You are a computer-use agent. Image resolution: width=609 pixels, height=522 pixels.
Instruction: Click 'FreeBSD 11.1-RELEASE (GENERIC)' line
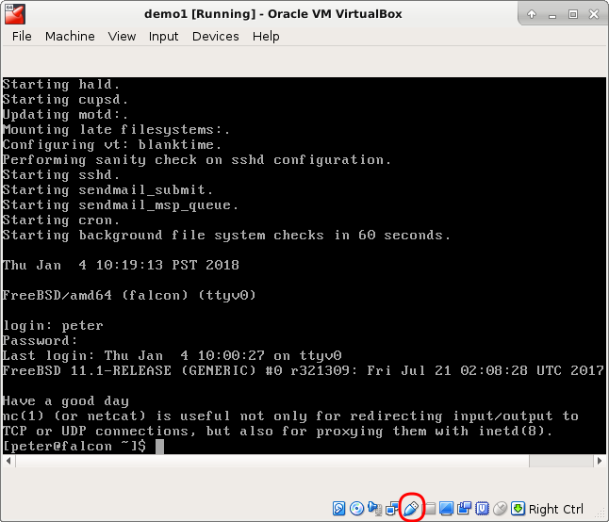click(x=303, y=370)
